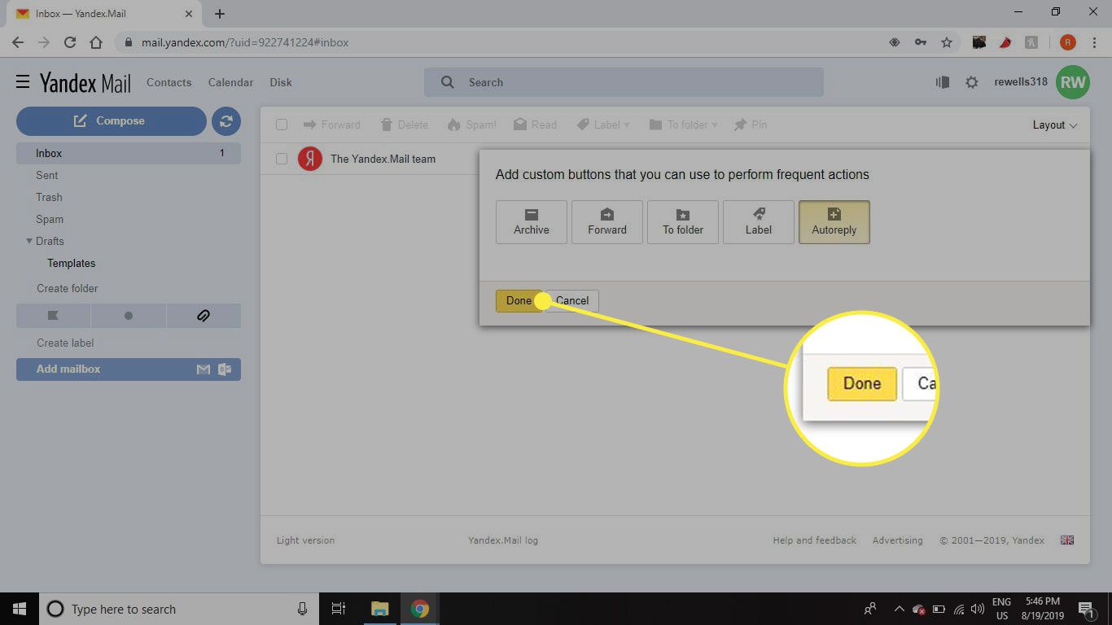Click Create folder link
Image resolution: width=1112 pixels, height=625 pixels.
tap(68, 288)
